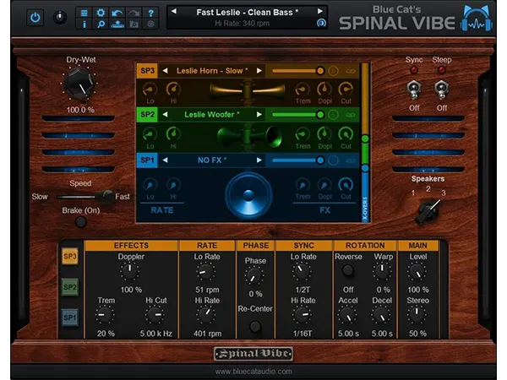Click the magnifier zoom icon
This screenshot has height=380, width=507.
pyautogui.click(x=101, y=24)
